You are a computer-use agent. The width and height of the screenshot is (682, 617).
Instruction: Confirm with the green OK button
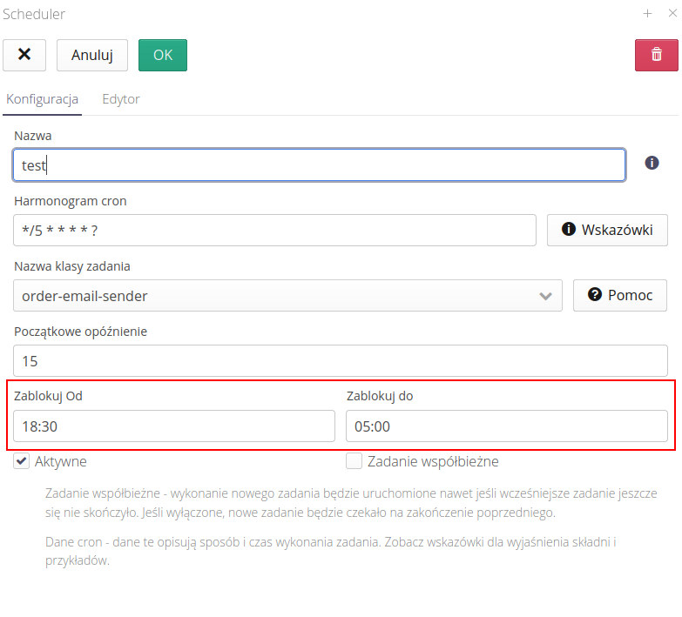[163, 55]
